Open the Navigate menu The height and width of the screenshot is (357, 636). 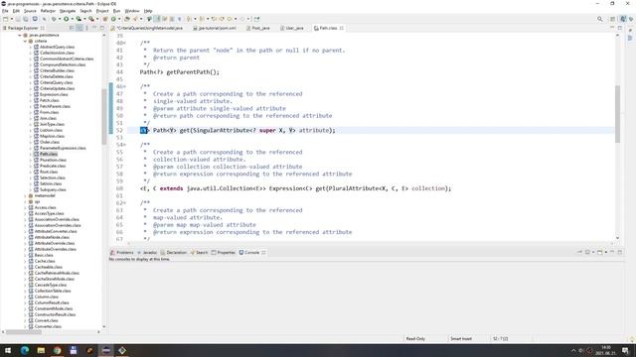pos(68,11)
